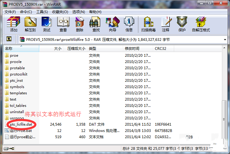Select the protoolkit folder icon

[7, 74]
